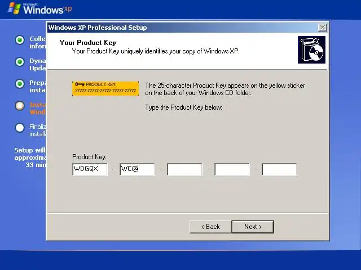Click the green Dynamic Update step indicator
The width and height of the screenshot is (361, 270).
20,62
